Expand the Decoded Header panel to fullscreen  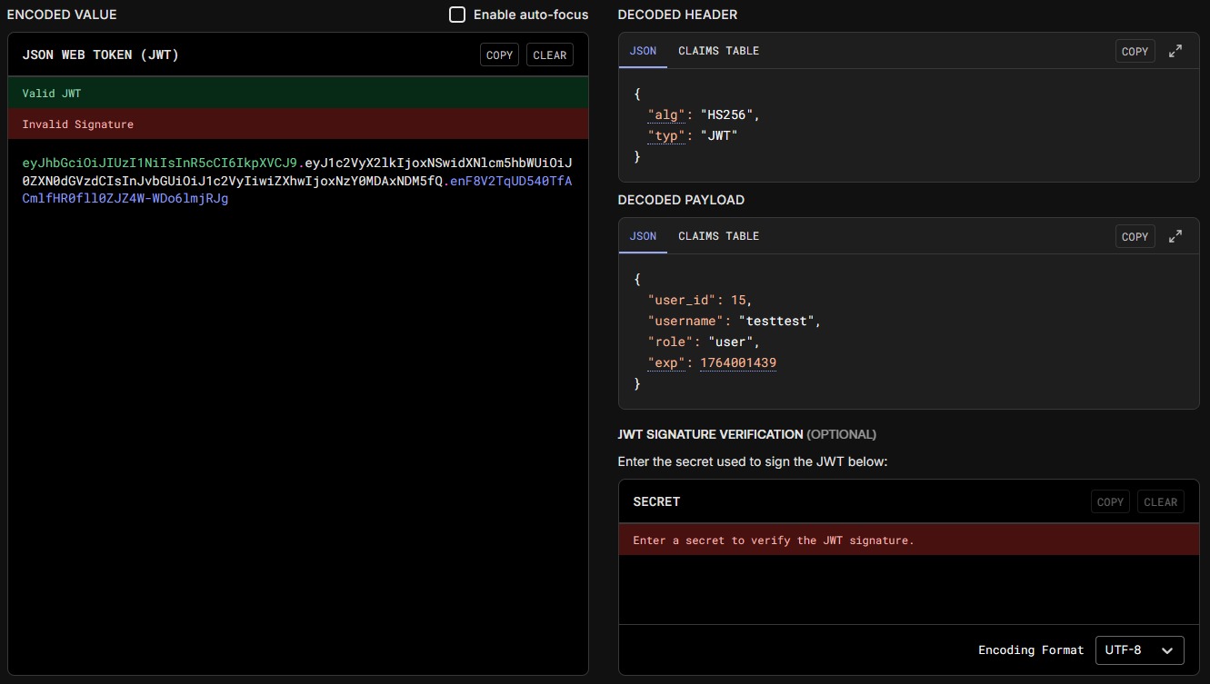[x=1175, y=51]
